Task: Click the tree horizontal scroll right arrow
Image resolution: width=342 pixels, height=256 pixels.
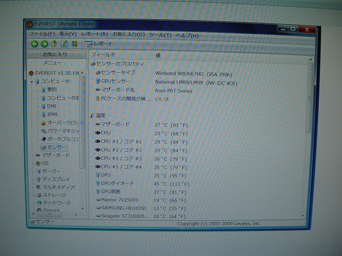Action: (76, 215)
